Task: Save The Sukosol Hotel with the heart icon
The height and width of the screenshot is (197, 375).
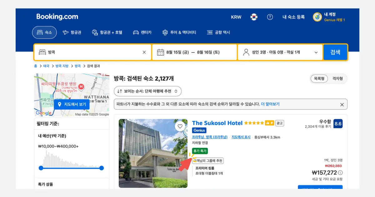Action: point(180,126)
